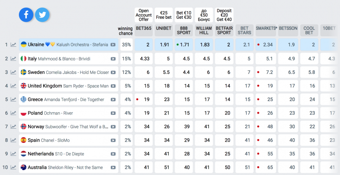Click the UNIBET bookmaker column header
This screenshot has width=340, height=175.
[x=164, y=28]
